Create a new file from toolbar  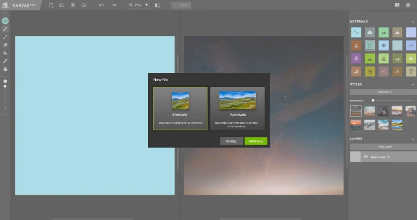coord(51,5)
